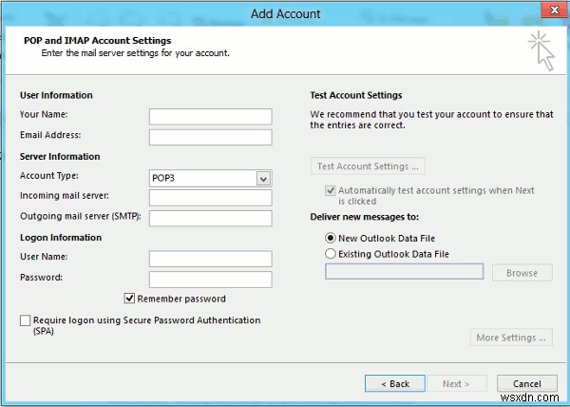
Task: Click the Your Name text field
Action: click(x=210, y=116)
